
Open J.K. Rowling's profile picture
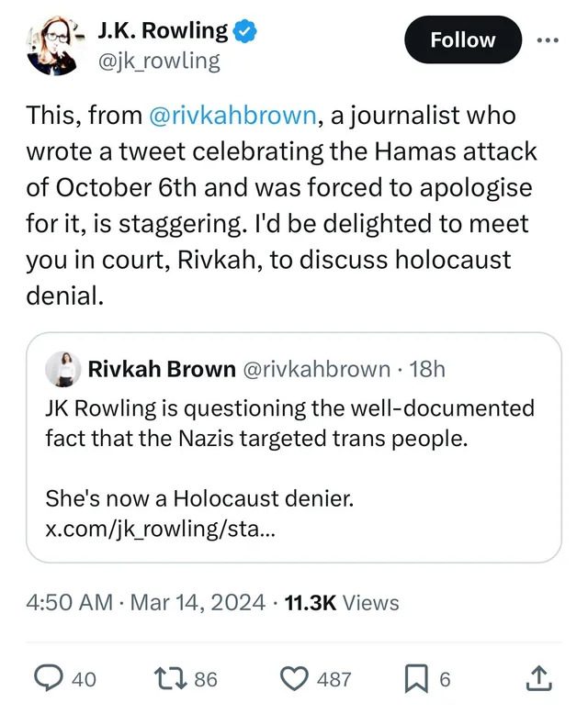(x=53, y=45)
